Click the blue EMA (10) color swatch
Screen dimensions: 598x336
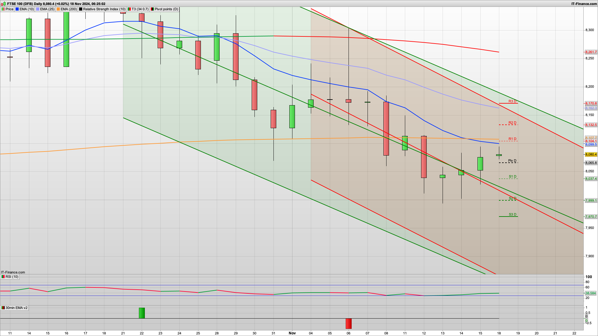pos(17,9)
